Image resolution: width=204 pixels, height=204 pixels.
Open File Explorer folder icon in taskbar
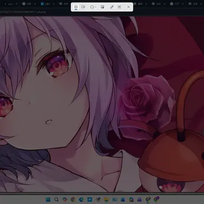click(x=106, y=200)
